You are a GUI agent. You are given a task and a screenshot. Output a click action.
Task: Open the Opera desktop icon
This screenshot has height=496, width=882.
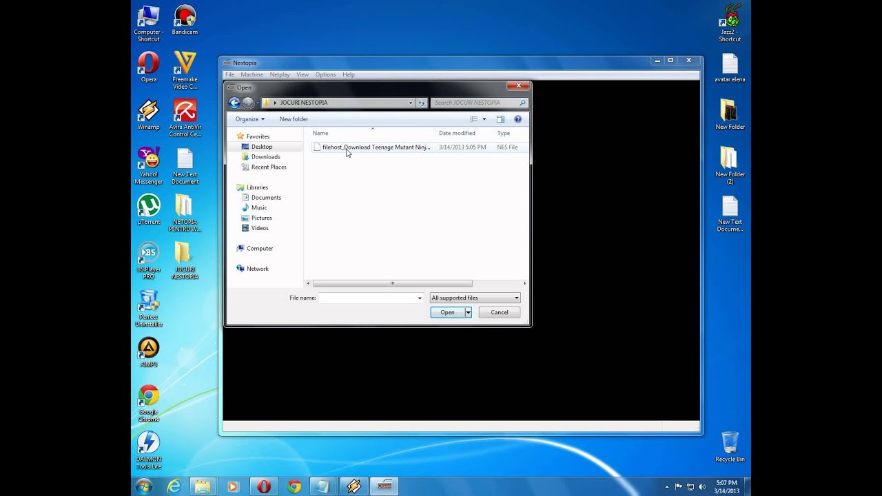click(x=149, y=68)
